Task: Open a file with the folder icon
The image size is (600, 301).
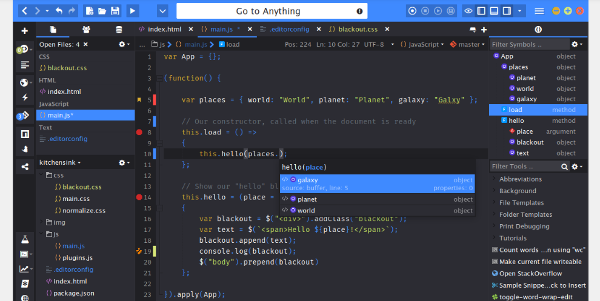Action: (102, 11)
